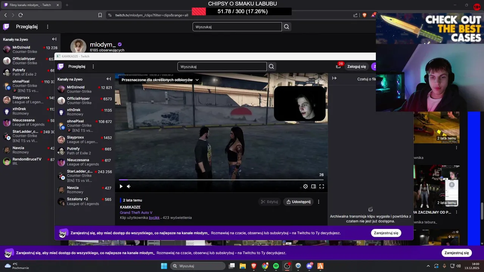Open Windows Start menu

pos(164,266)
